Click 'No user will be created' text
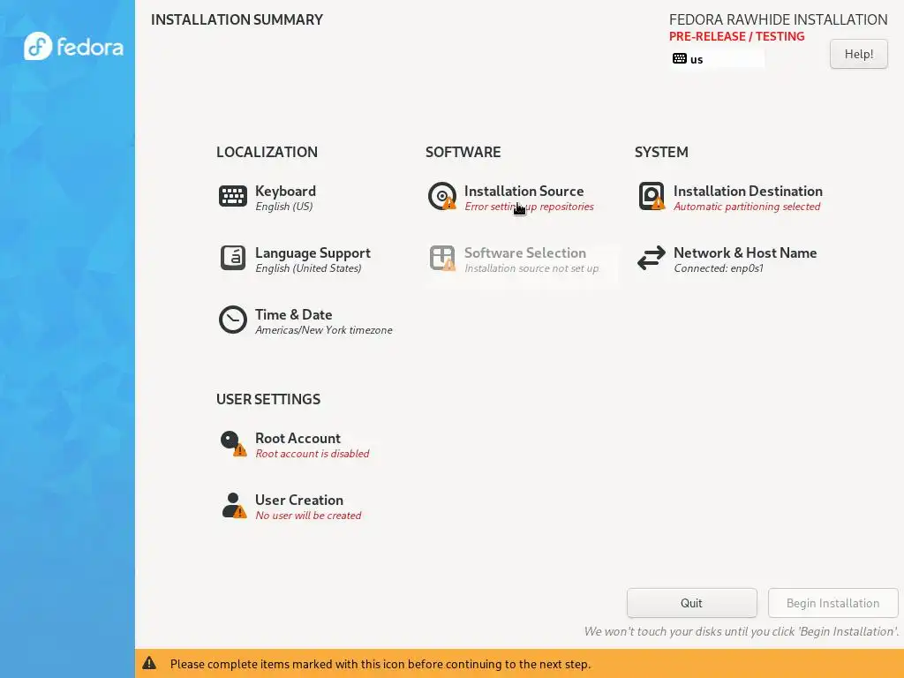The width and height of the screenshot is (904, 678). click(308, 516)
